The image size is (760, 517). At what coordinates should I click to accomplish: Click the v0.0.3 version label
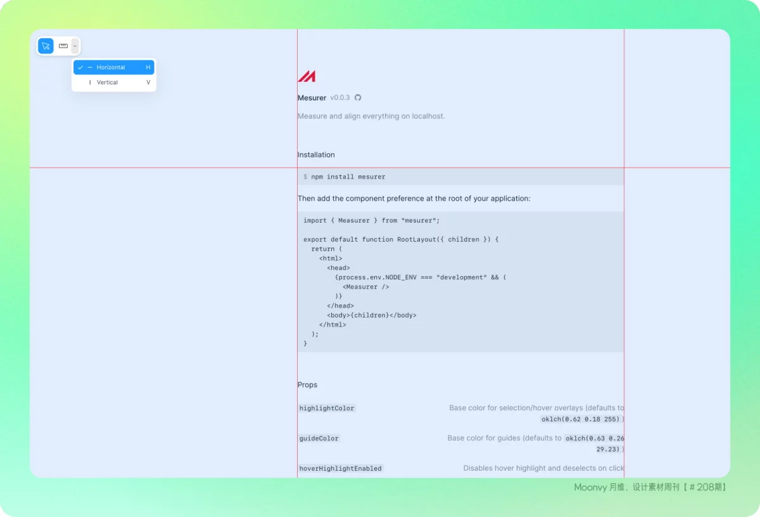[x=339, y=98]
